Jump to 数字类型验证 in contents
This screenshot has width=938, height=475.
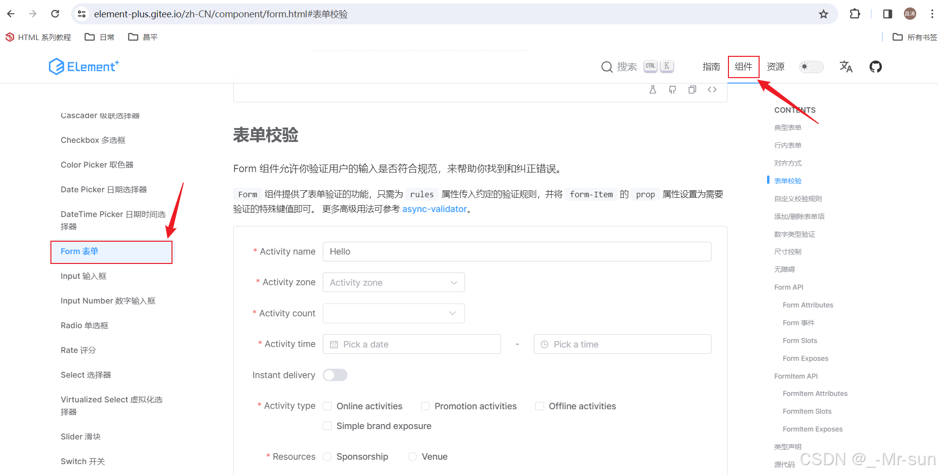tap(795, 234)
